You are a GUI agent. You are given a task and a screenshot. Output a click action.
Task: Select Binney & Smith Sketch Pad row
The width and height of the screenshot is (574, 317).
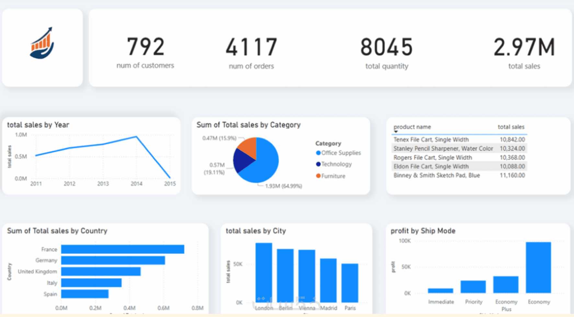[x=459, y=175]
